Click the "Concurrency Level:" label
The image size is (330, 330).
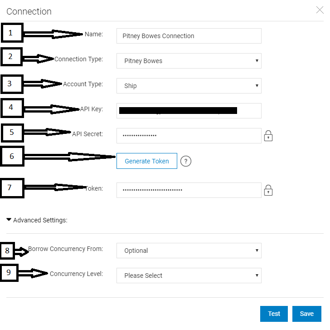[x=77, y=274]
